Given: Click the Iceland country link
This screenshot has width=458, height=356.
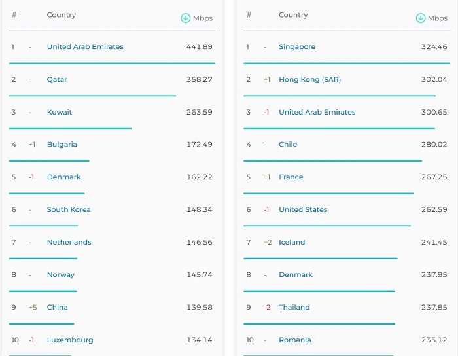Looking at the screenshot, I should (x=292, y=243).
